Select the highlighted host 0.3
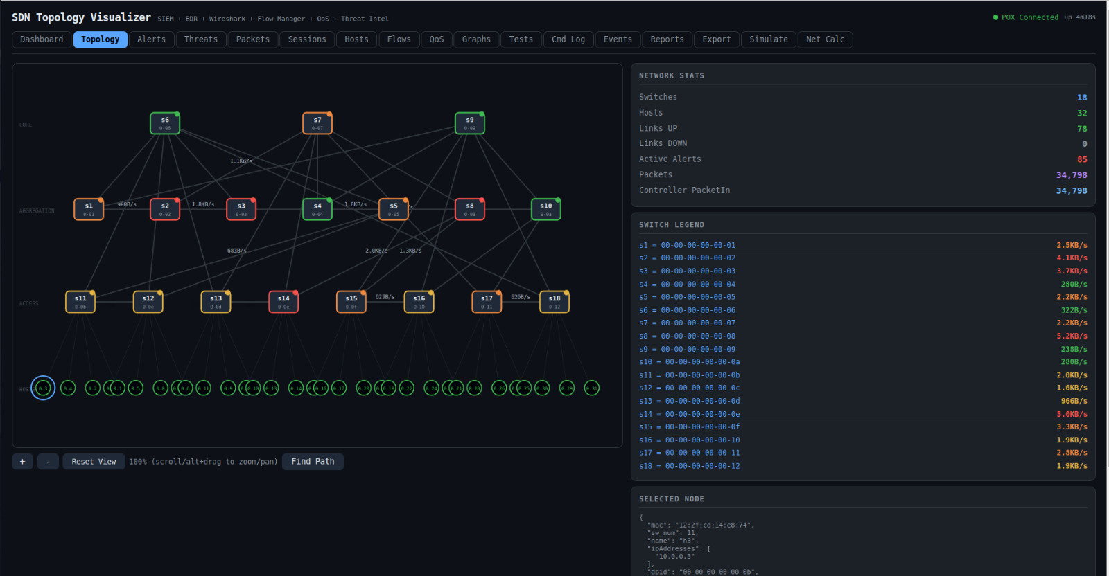Image resolution: width=1109 pixels, height=576 pixels. [x=43, y=388]
